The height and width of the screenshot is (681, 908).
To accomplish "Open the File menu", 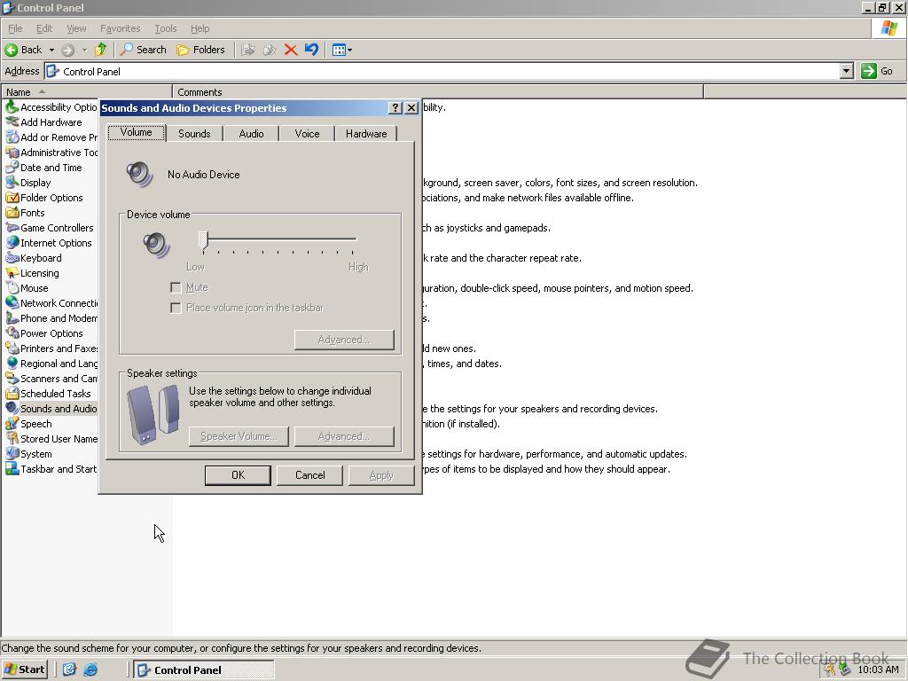I will [15, 28].
